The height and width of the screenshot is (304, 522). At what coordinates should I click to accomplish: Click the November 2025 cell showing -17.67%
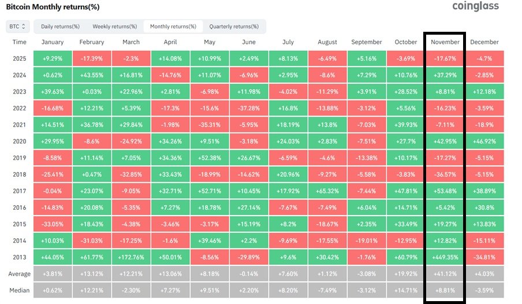[x=445, y=58]
